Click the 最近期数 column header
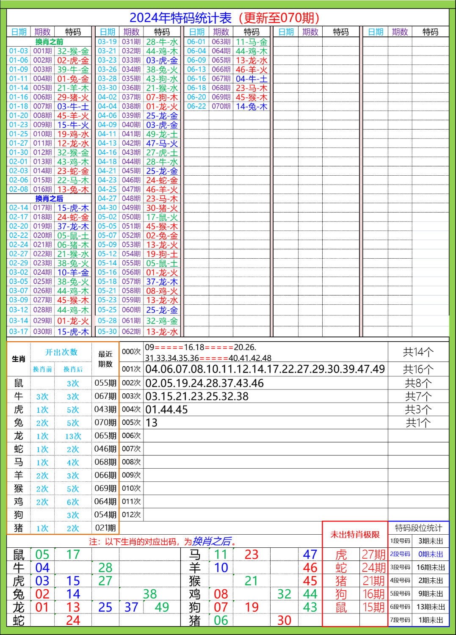Screen dimensions: 456x635 coord(105,359)
